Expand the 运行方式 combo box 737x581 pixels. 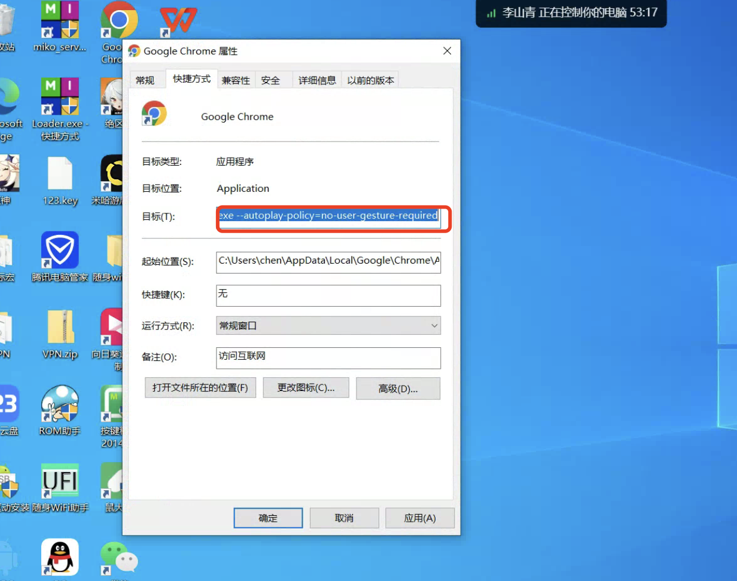(328, 326)
